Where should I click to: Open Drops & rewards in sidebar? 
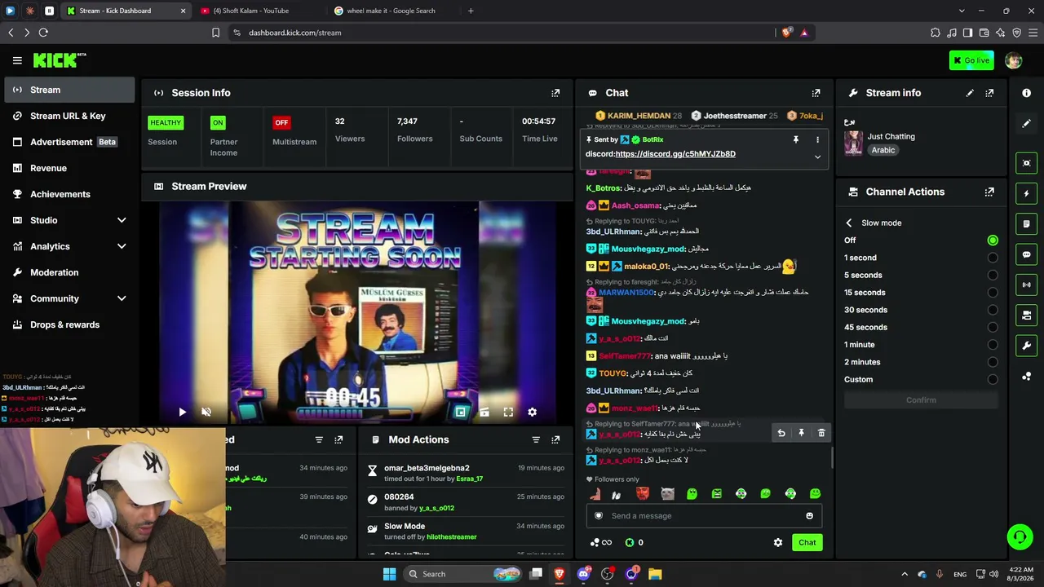coord(69,324)
